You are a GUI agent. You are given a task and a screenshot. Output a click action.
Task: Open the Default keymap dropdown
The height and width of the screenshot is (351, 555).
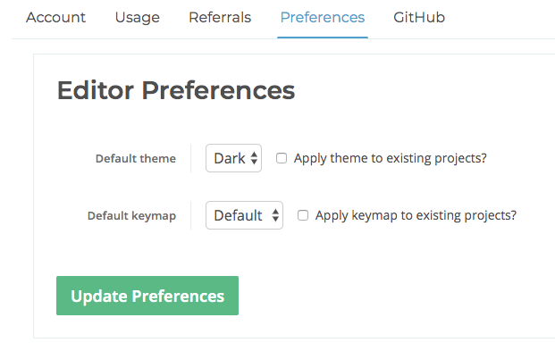(x=244, y=215)
